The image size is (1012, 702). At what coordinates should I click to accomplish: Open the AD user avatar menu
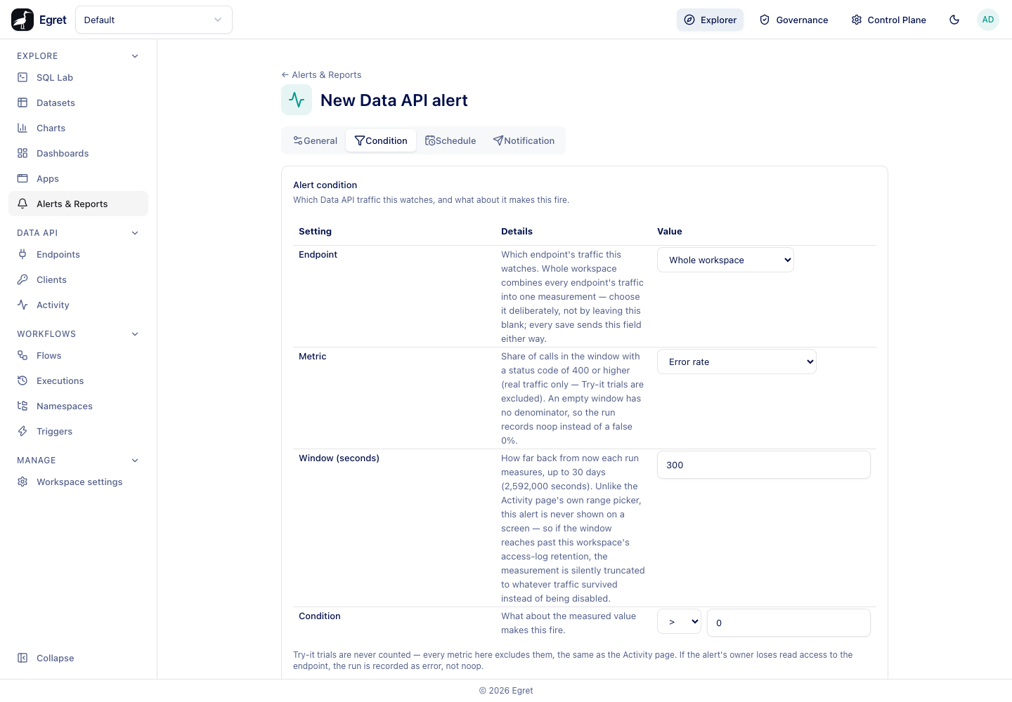click(988, 20)
